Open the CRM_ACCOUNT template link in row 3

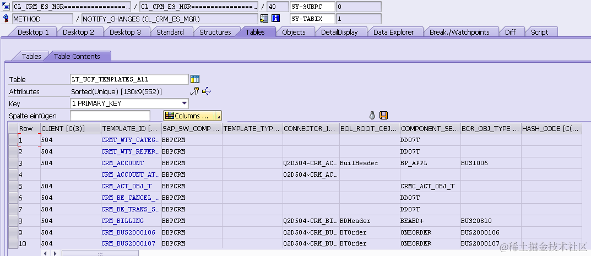point(122,163)
